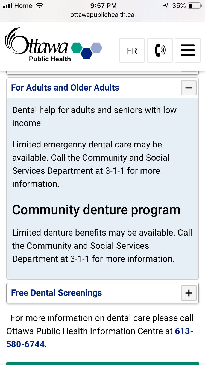Tap the location arrow status icon
Image resolution: width=205 pixels, height=365 pixels.
pyautogui.click(x=166, y=6)
